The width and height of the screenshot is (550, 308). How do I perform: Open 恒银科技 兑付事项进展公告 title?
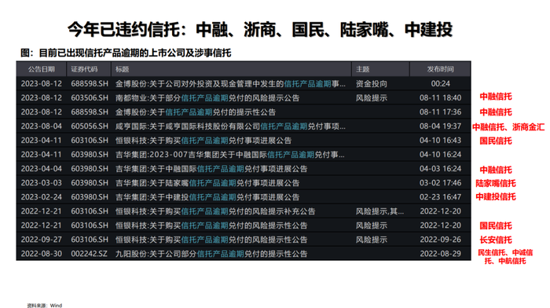pos(203,141)
